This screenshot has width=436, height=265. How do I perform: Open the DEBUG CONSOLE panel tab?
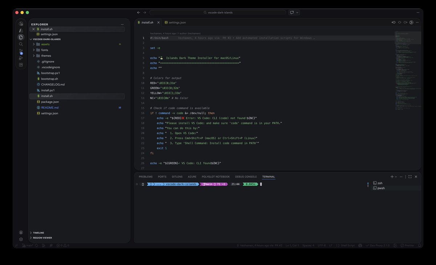246,177
